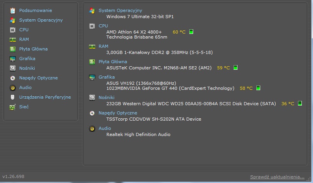313x183 pixels.
Task: Click the optical disc icon in summary panel
Action: point(92,113)
